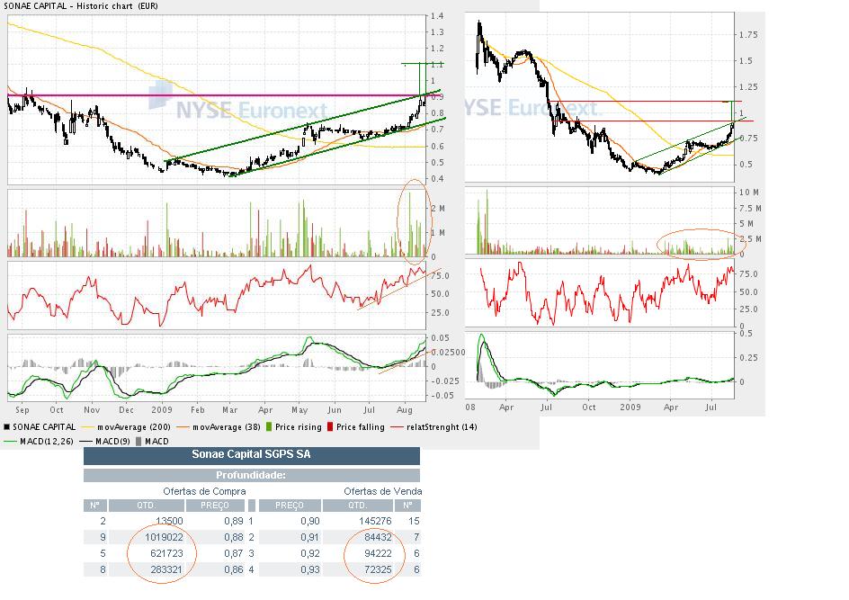Click the Mar label on the time axis
Screen dimensions: 849x600
click(229, 410)
